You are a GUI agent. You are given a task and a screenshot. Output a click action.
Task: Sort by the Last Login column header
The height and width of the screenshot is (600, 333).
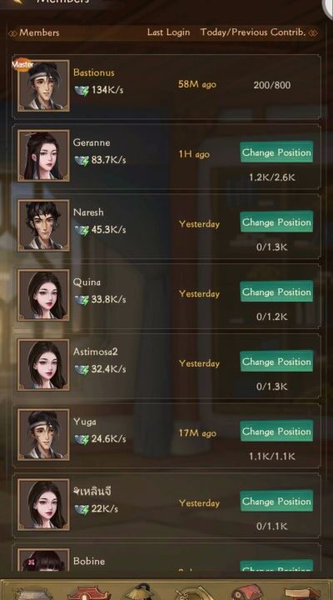(169, 32)
